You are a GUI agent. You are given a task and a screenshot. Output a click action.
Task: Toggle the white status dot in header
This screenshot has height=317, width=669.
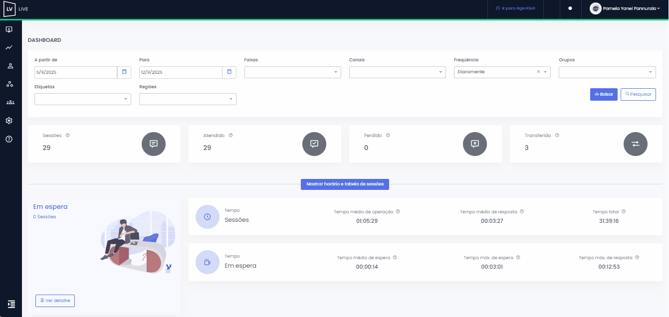tap(570, 8)
